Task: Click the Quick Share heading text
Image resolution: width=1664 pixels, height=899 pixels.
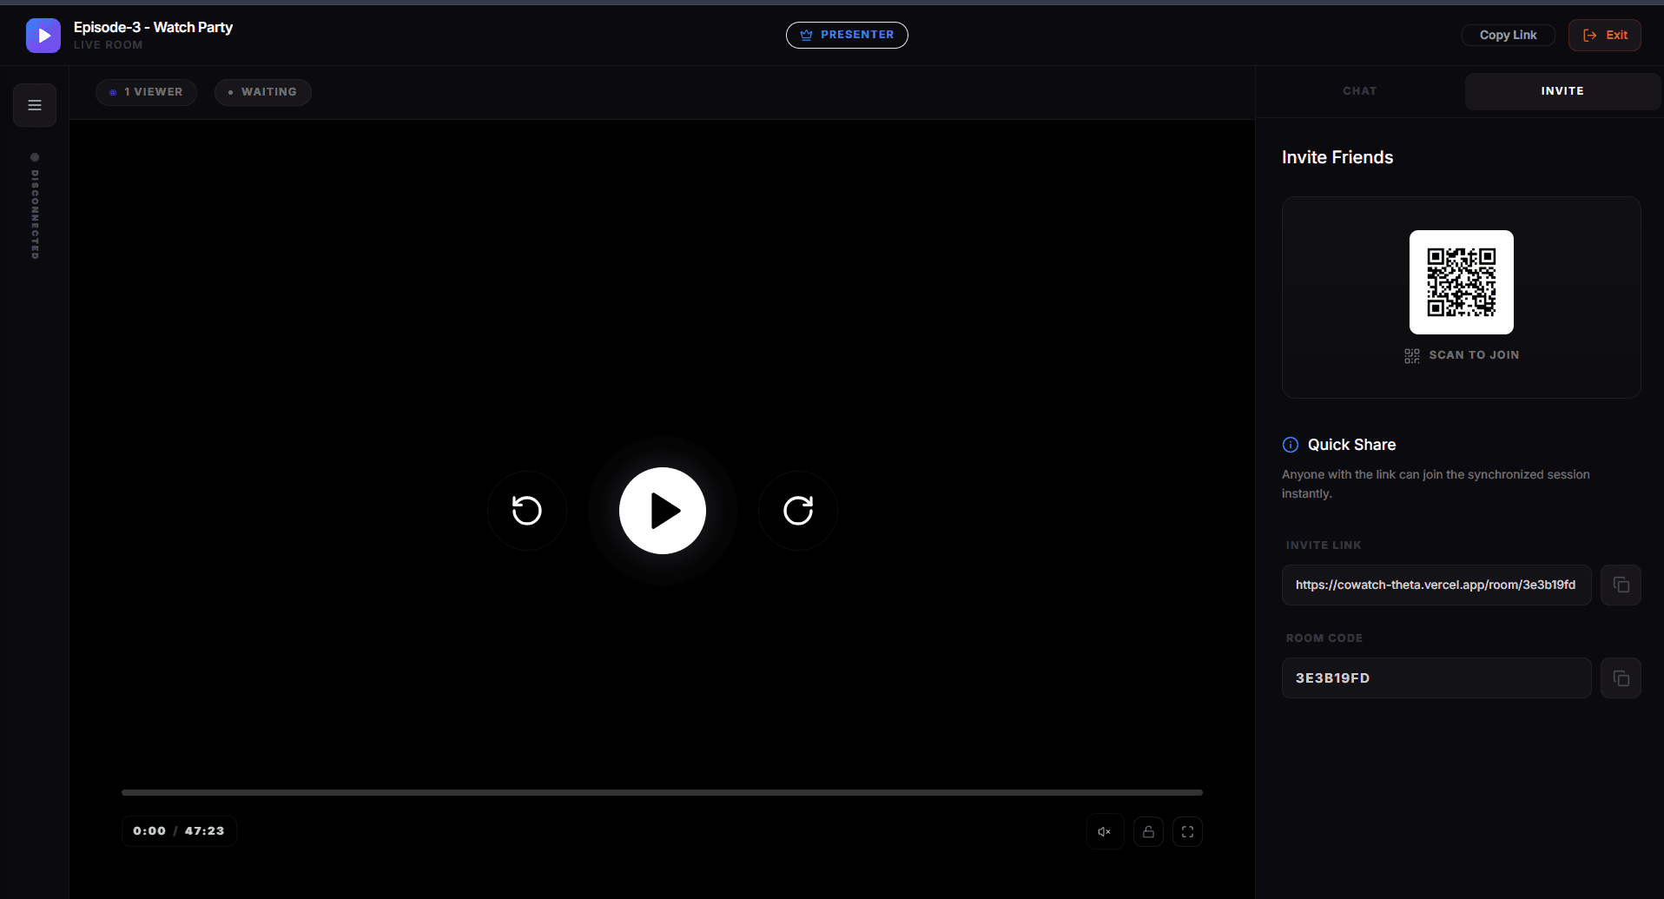Action: tap(1352, 445)
